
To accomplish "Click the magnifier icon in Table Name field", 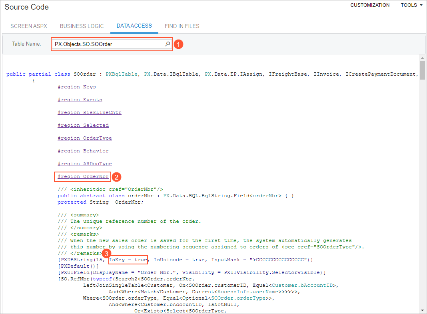I will [168, 44].
